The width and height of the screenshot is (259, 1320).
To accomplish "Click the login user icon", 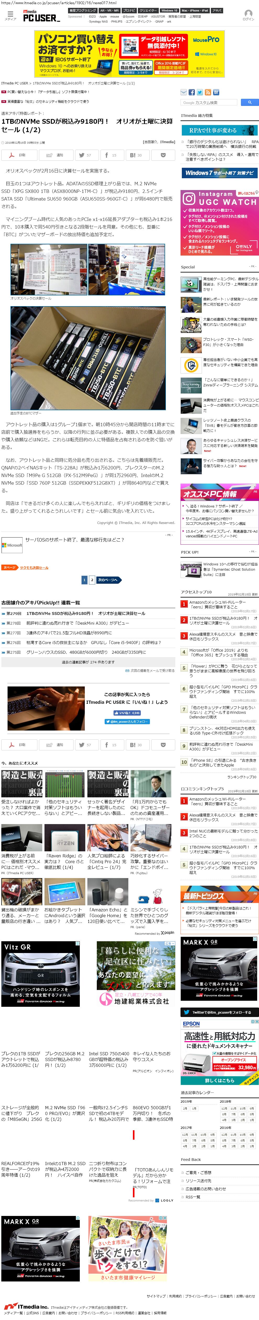I will click(248, 14).
